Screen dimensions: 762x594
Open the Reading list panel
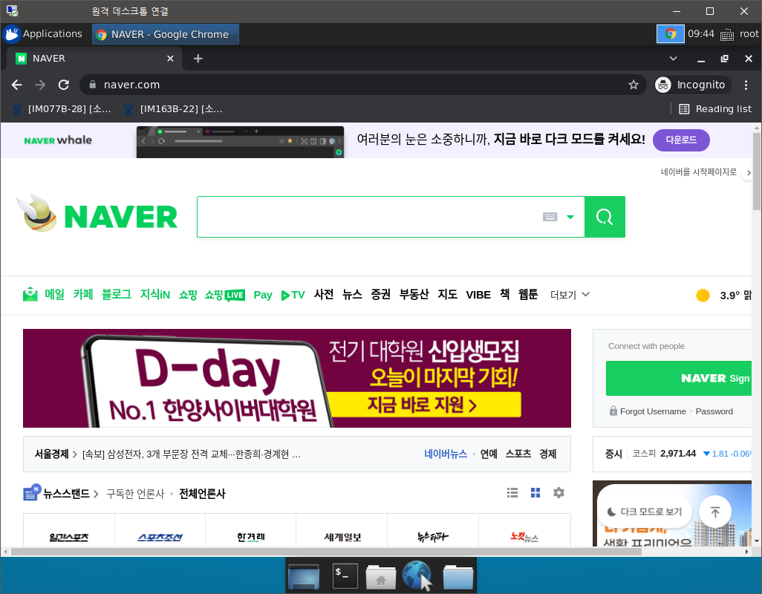click(715, 109)
